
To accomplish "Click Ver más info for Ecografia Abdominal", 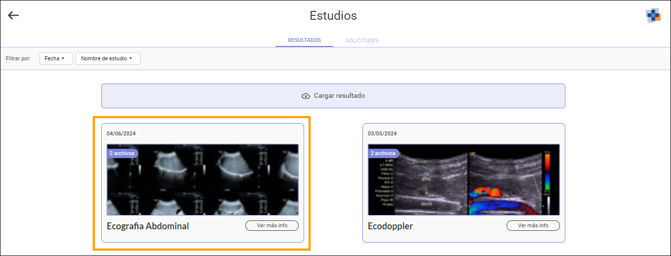I will (272, 225).
